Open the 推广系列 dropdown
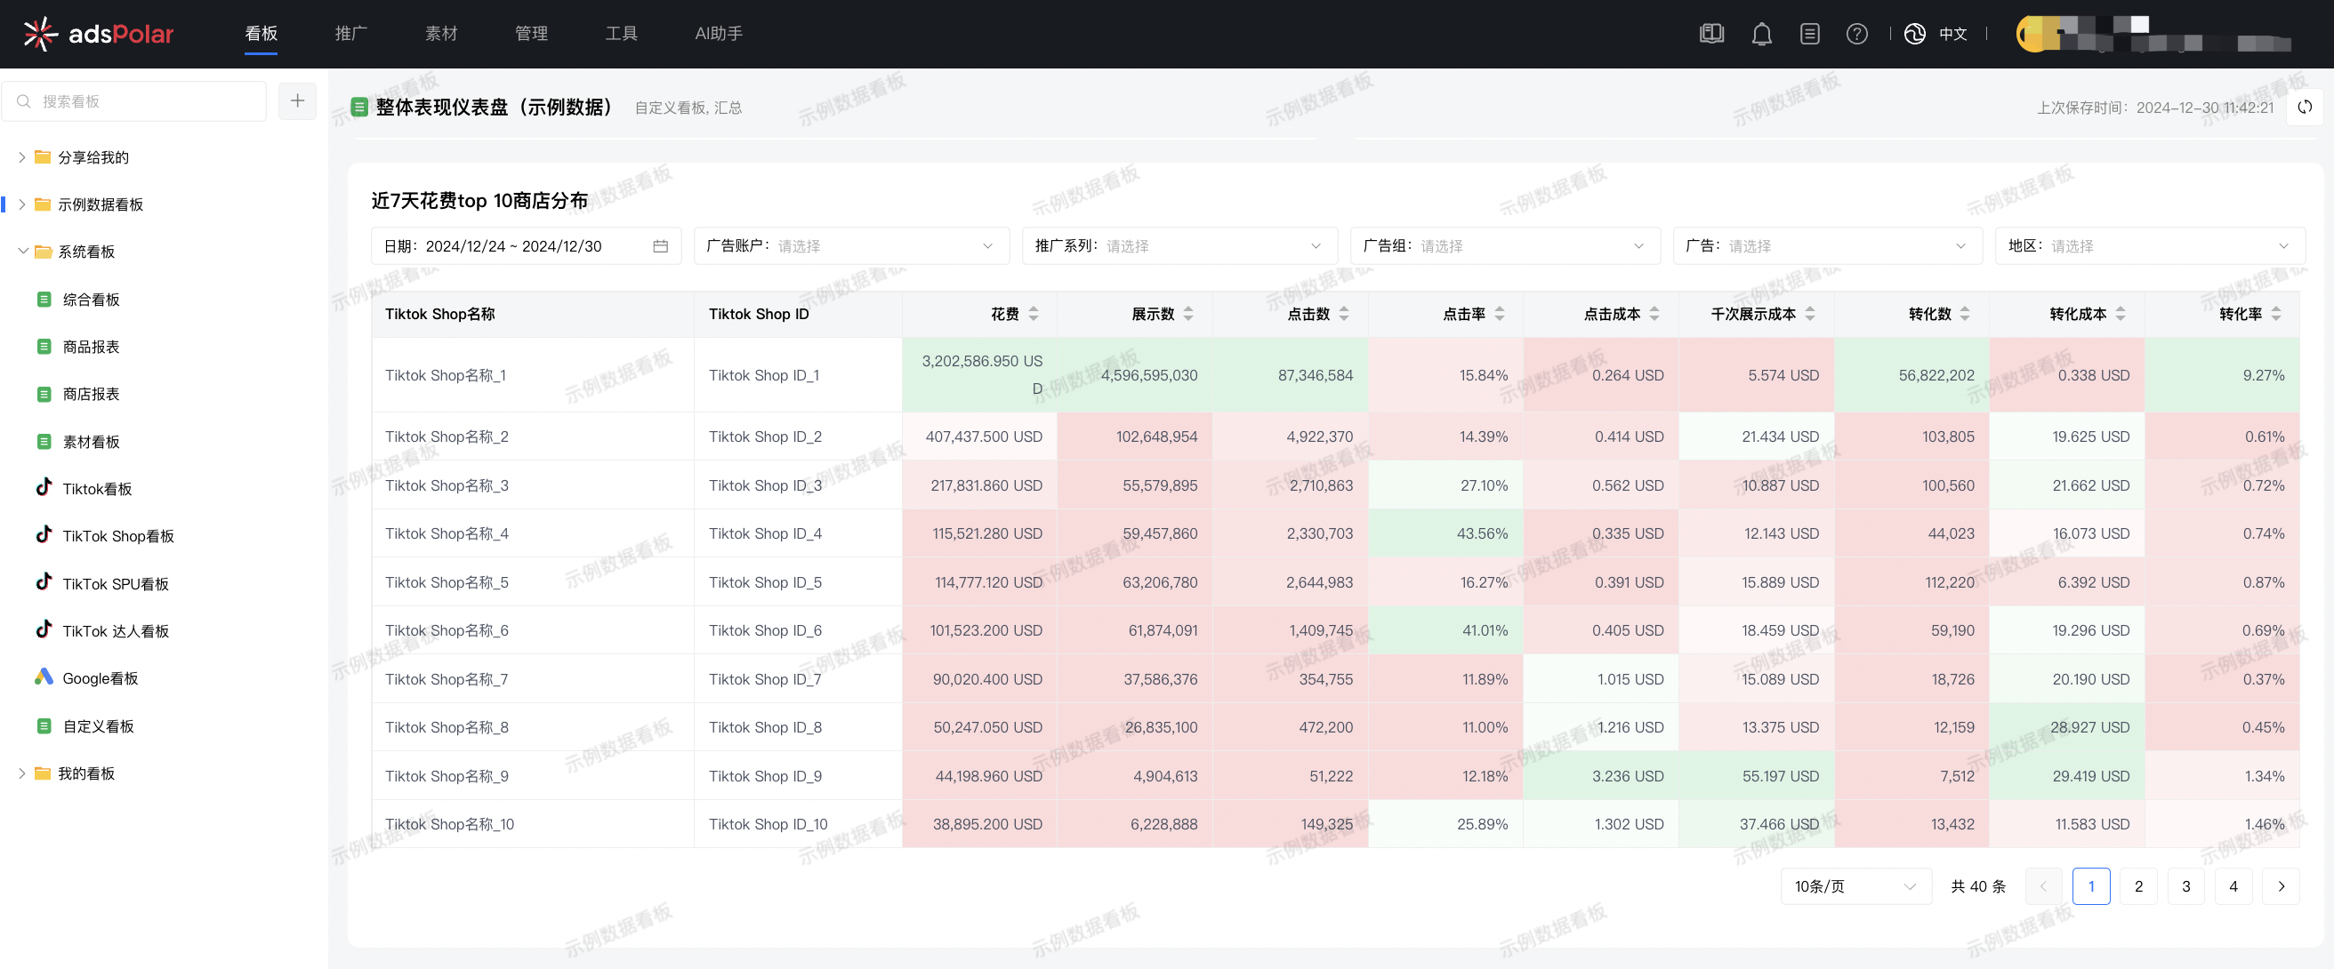Screen dimensions: 2334x969 click(1179, 246)
